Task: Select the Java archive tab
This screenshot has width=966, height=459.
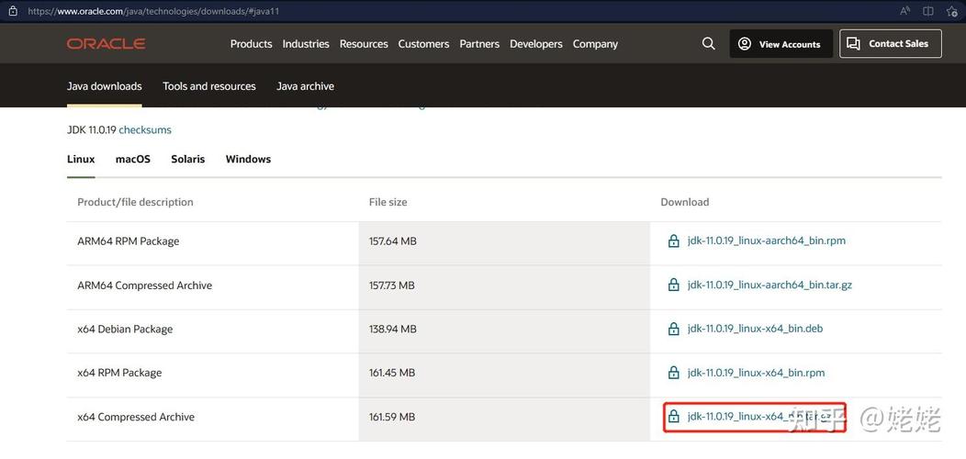Action: click(x=305, y=86)
